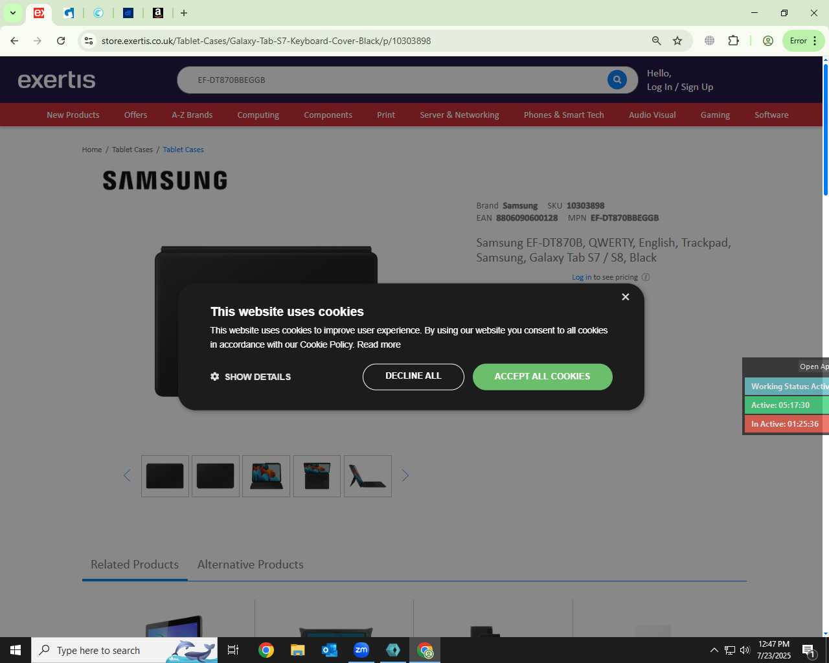This screenshot has width=829, height=663.
Task: Open browser extensions puzzle icon
Action: pos(733,41)
